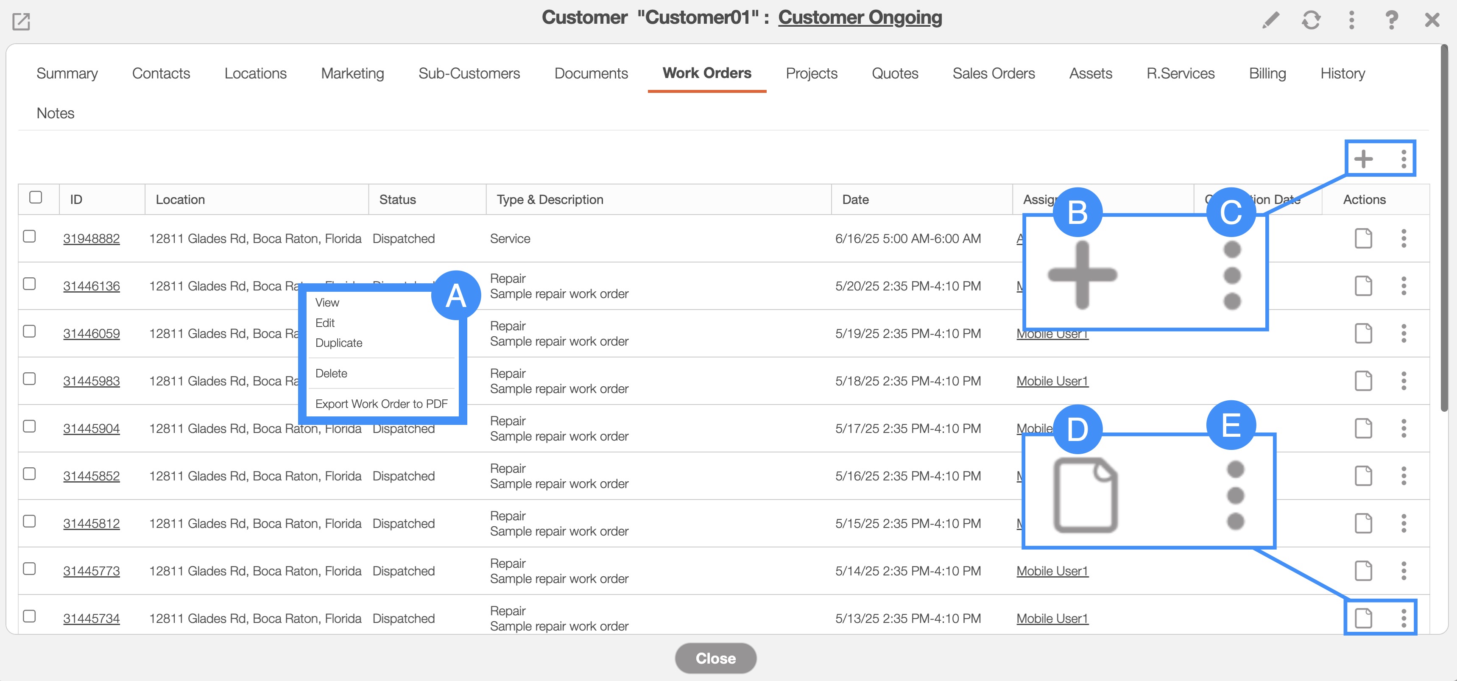Click the refresh icon in title bar
The image size is (1457, 681).
1311,20
